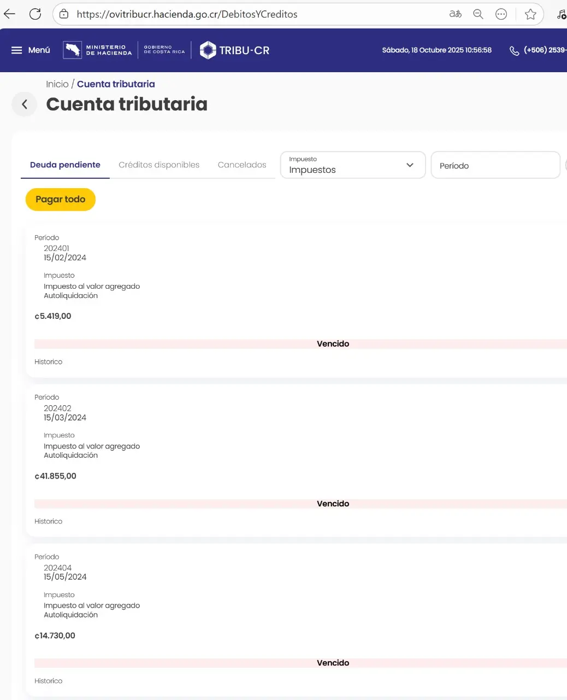This screenshot has width=567, height=700.
Task: Open the hamburger Menú icon
Action: 17,50
